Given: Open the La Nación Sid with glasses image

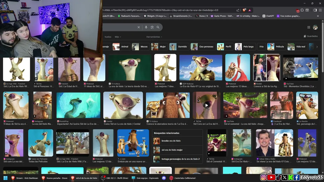Looking at the screenshot, I should 307,105.
